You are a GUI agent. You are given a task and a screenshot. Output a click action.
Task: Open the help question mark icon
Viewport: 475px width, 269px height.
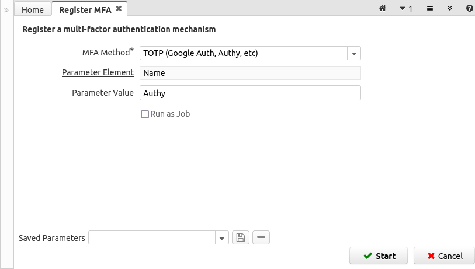click(x=469, y=9)
